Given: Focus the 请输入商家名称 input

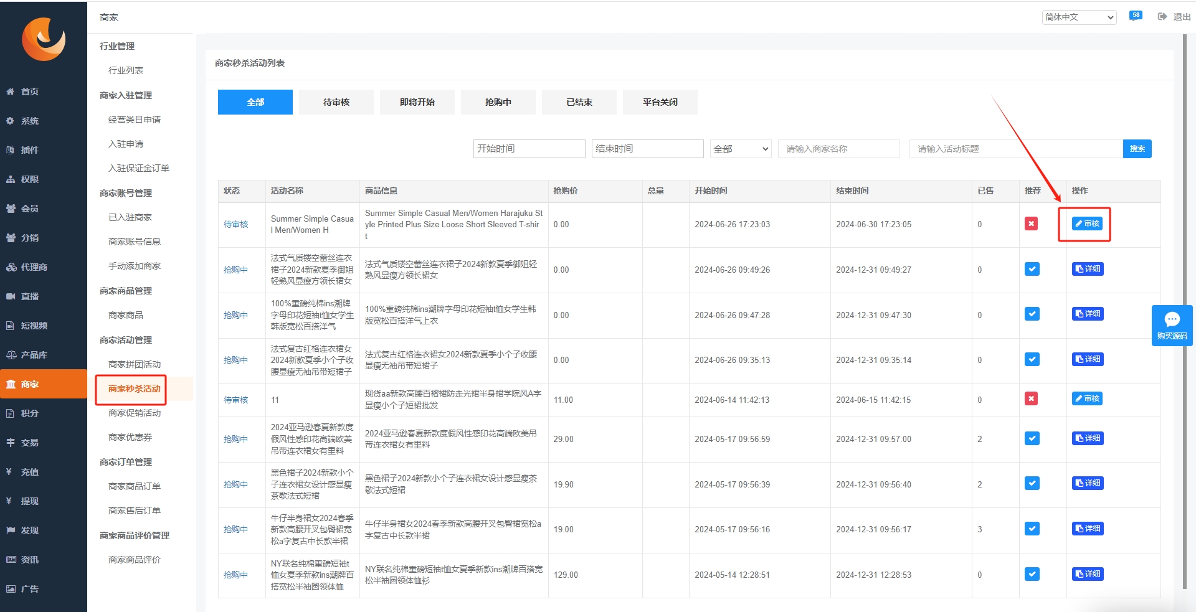Looking at the screenshot, I should [x=839, y=149].
